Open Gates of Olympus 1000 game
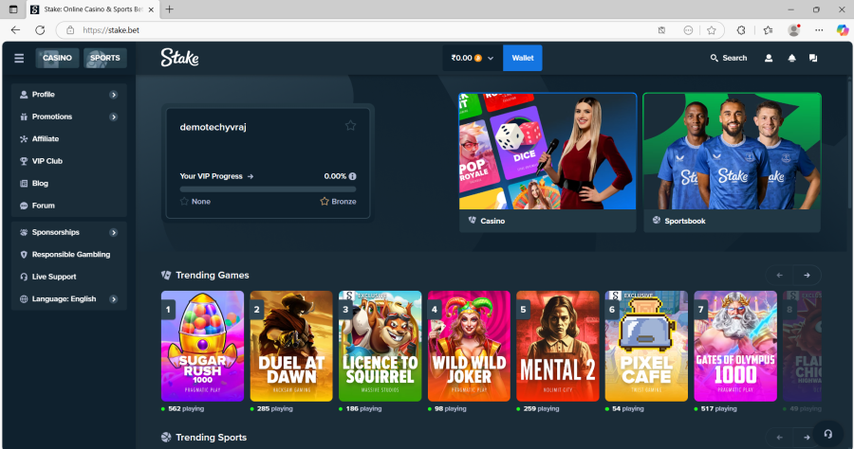Viewport: 854px width, 449px height. pyautogui.click(x=735, y=347)
